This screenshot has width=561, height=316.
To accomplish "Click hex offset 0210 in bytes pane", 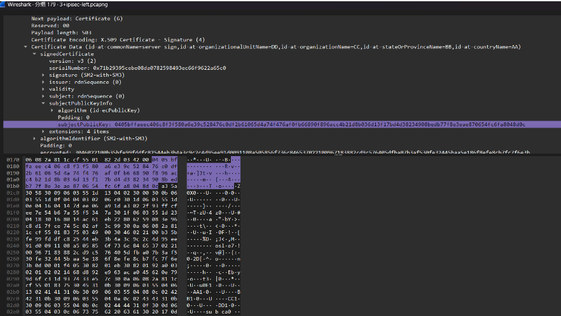I will (x=13, y=226).
